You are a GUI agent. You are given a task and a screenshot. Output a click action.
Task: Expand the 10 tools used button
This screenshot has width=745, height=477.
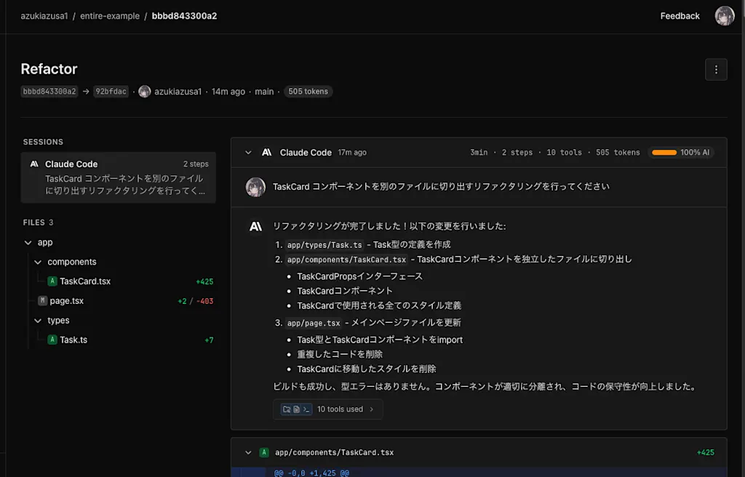(328, 409)
